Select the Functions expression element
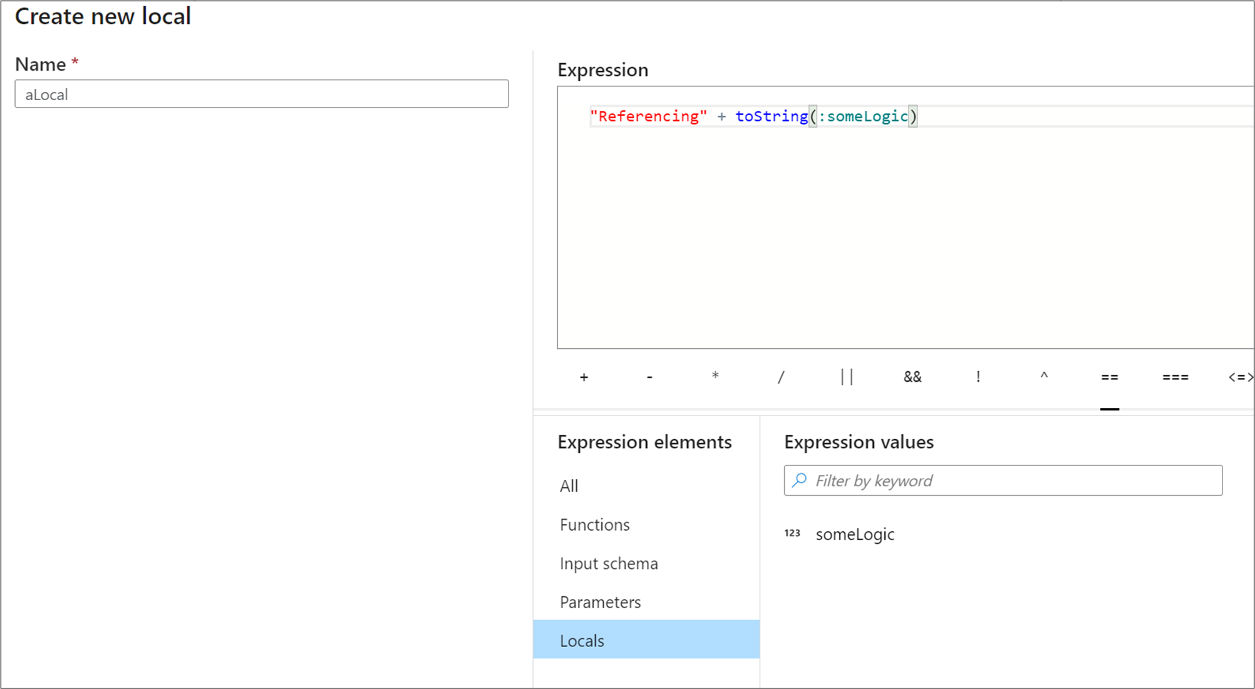Image resolution: width=1255 pixels, height=689 pixels. click(594, 523)
